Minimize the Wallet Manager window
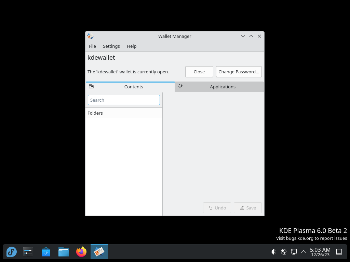Viewport: 350px width, 262px height. (x=243, y=36)
